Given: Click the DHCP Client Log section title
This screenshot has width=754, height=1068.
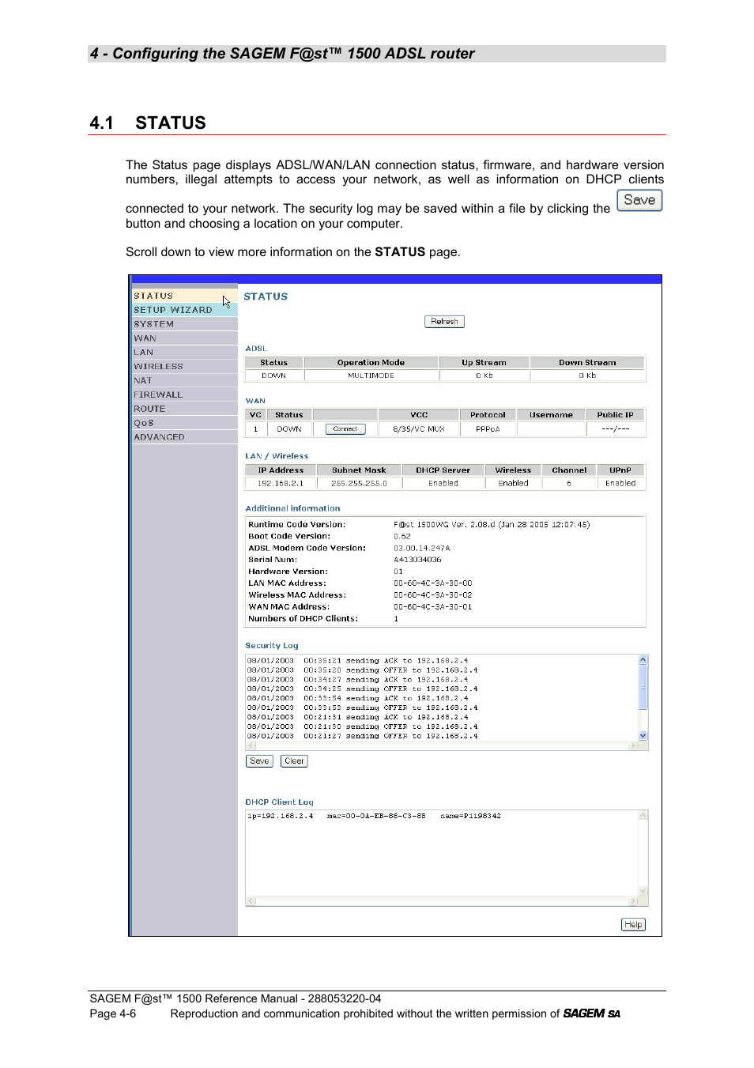Looking at the screenshot, I should pyautogui.click(x=279, y=802).
